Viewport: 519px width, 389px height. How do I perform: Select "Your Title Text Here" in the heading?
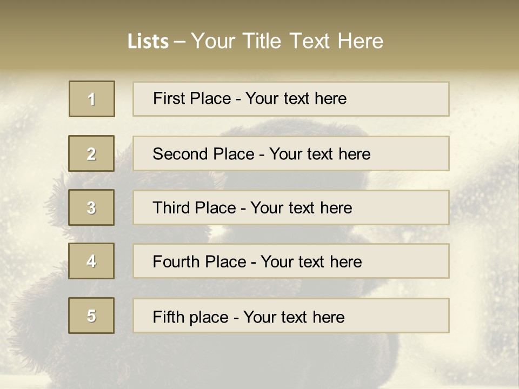click(287, 41)
